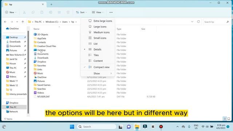Click the Bandicam red record taskbar icon
Image resolution: width=233 pixels, height=131 pixels.
pyautogui.click(x=161, y=127)
